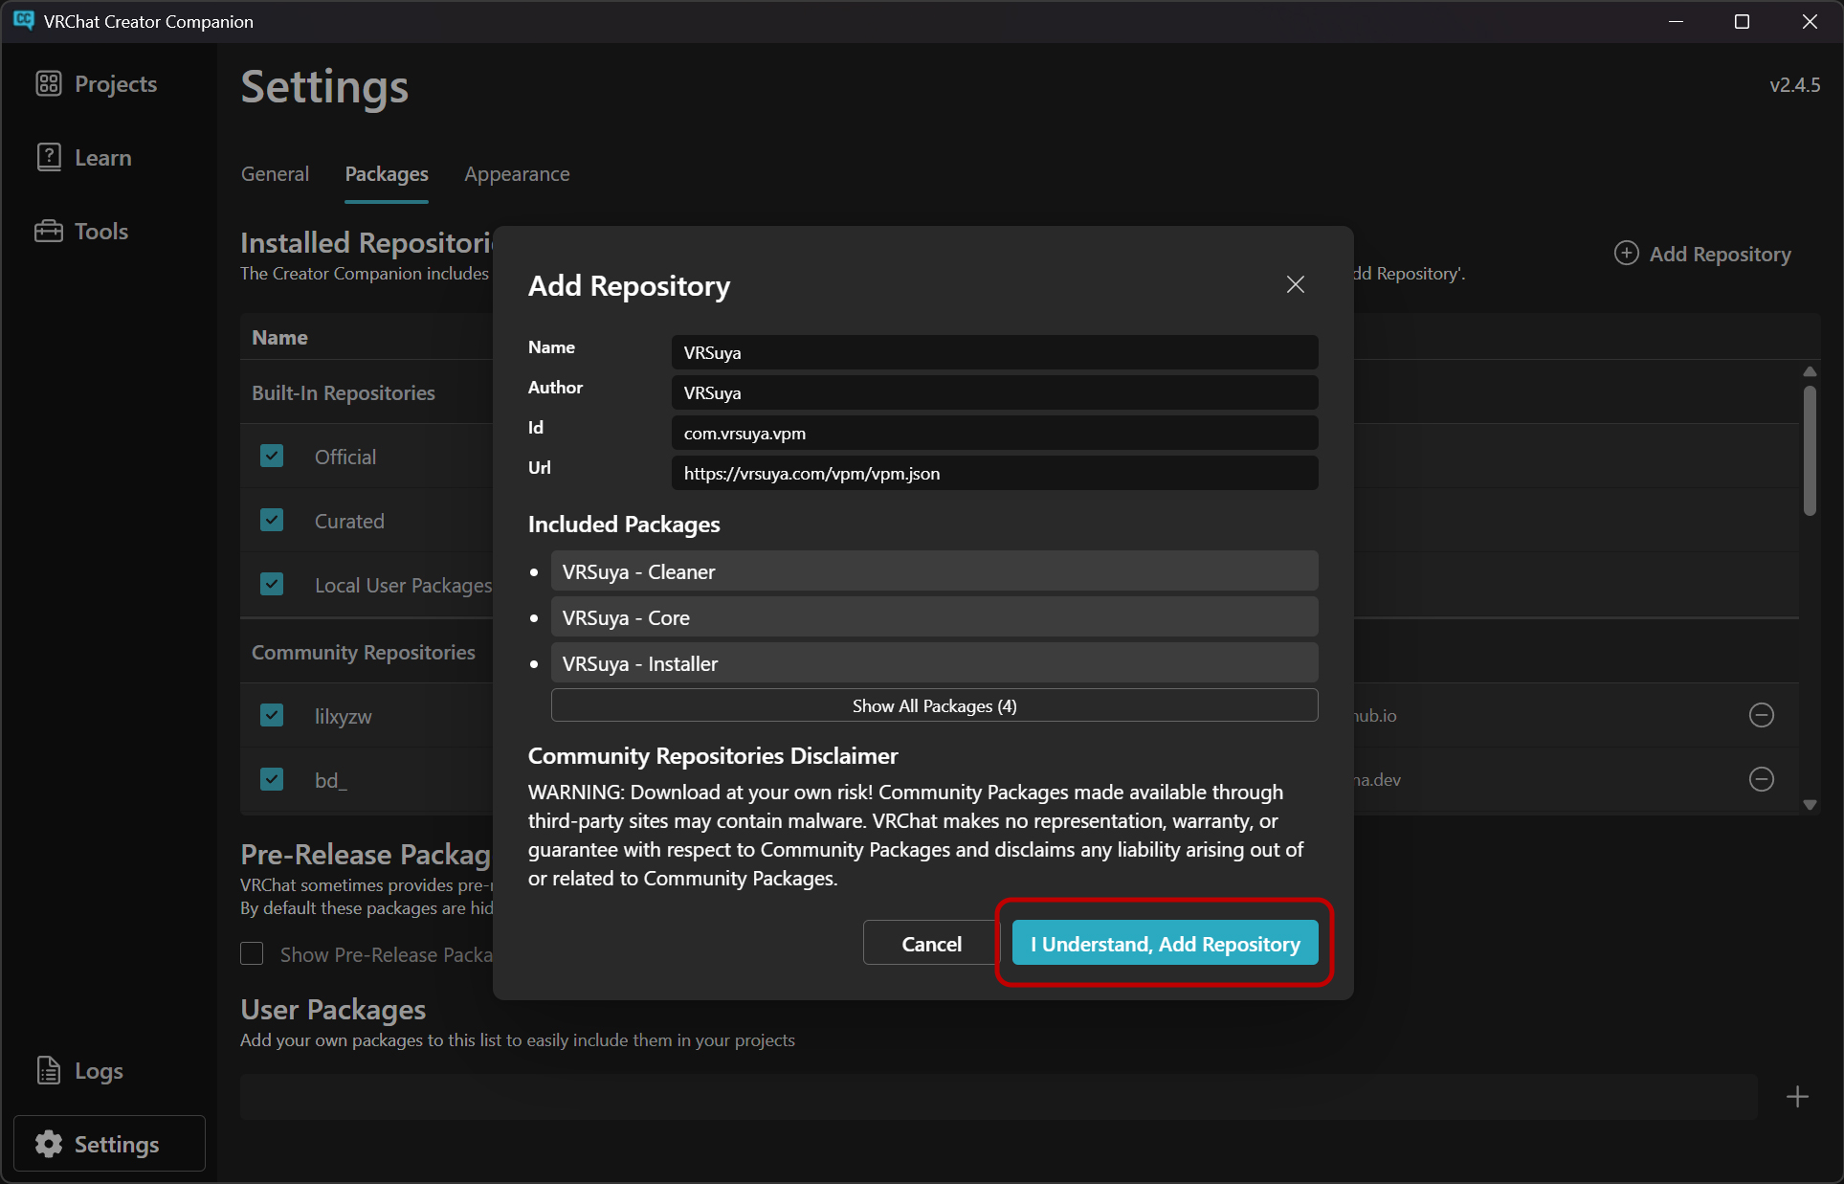Toggle the Official repository checkbox
The image size is (1844, 1184).
coord(272,456)
